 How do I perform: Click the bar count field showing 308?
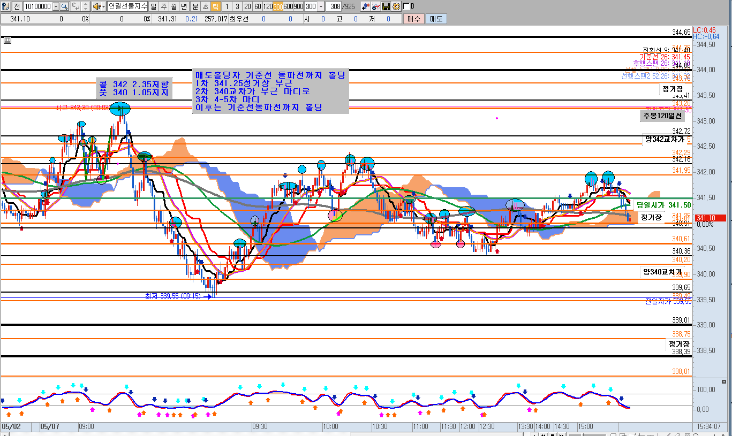335,6
